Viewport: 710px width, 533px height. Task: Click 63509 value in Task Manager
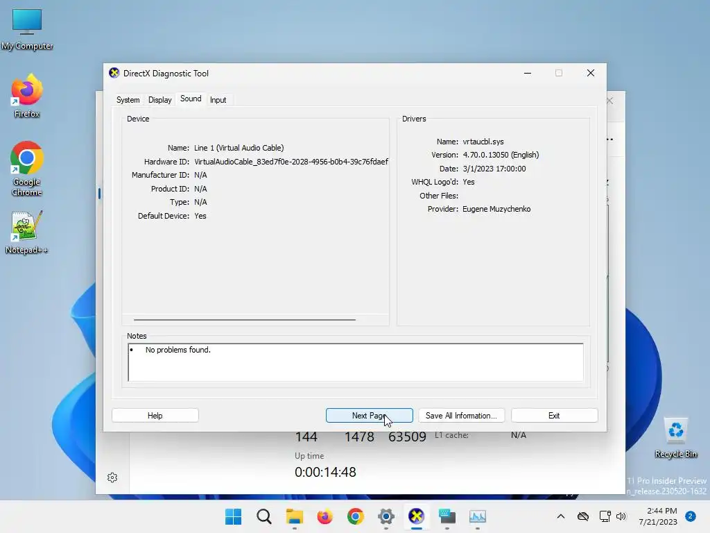[x=407, y=437]
